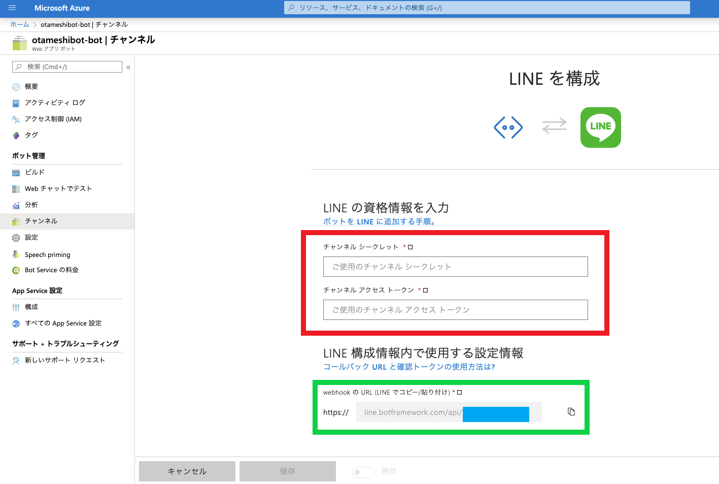Click the 概要 overview icon in sidebar

(16, 87)
